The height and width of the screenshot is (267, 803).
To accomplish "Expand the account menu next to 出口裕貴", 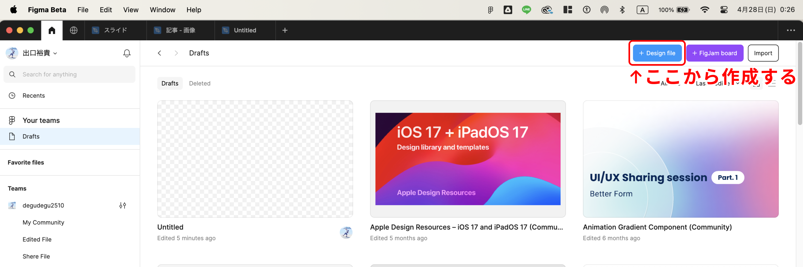I will [55, 53].
